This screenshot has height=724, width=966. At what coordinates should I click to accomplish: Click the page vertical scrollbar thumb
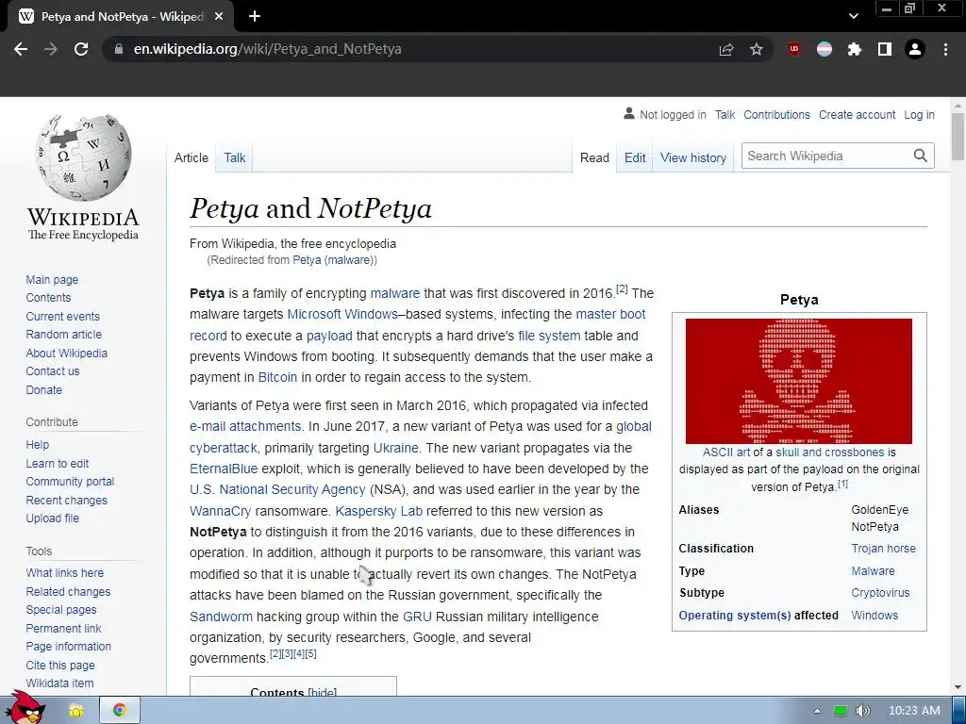coord(958,137)
